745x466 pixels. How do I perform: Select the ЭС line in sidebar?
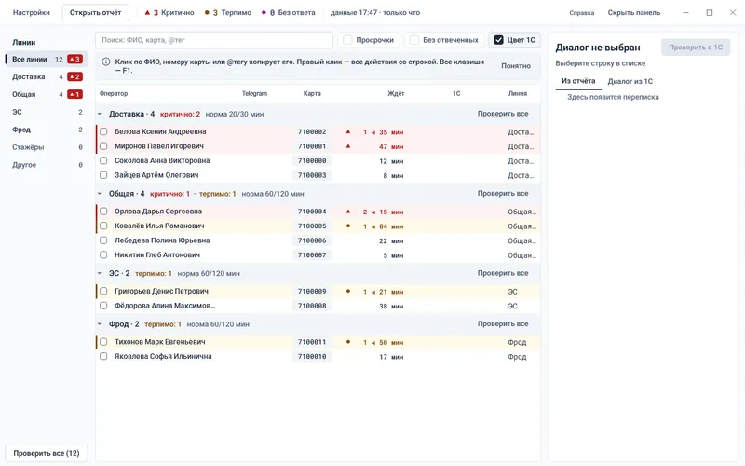point(46,112)
